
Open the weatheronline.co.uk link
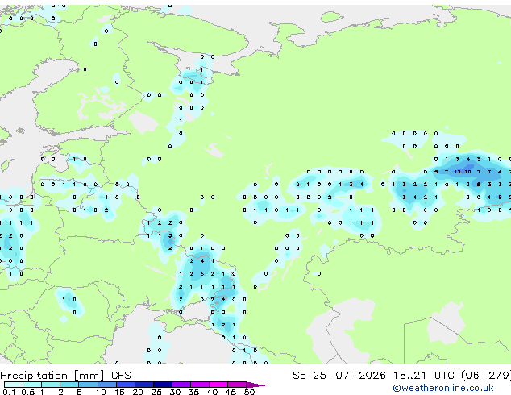pos(443,388)
